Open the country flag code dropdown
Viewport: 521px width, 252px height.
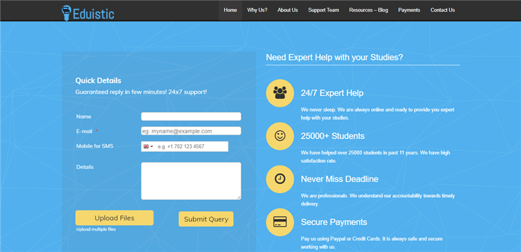[148, 147]
